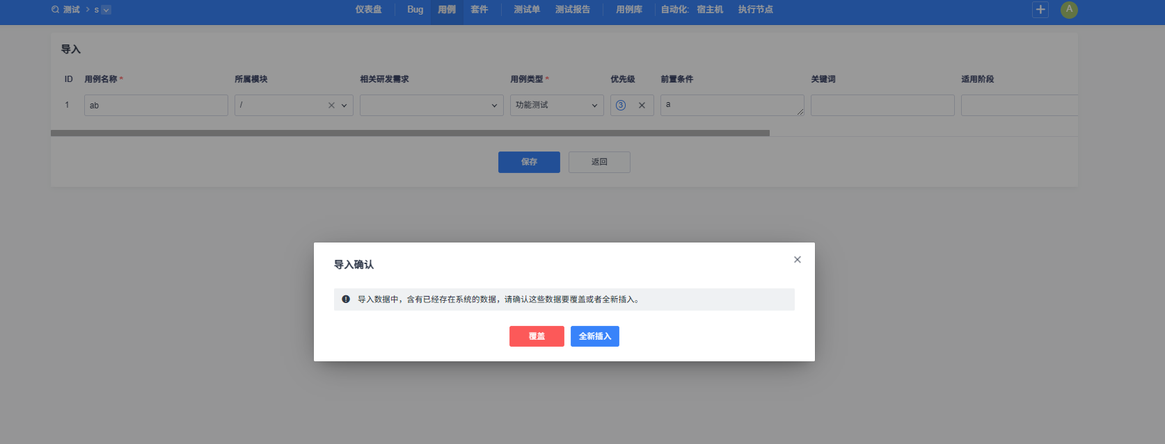Switch to the Bug menu item
1165x444 pixels.
coord(415,10)
